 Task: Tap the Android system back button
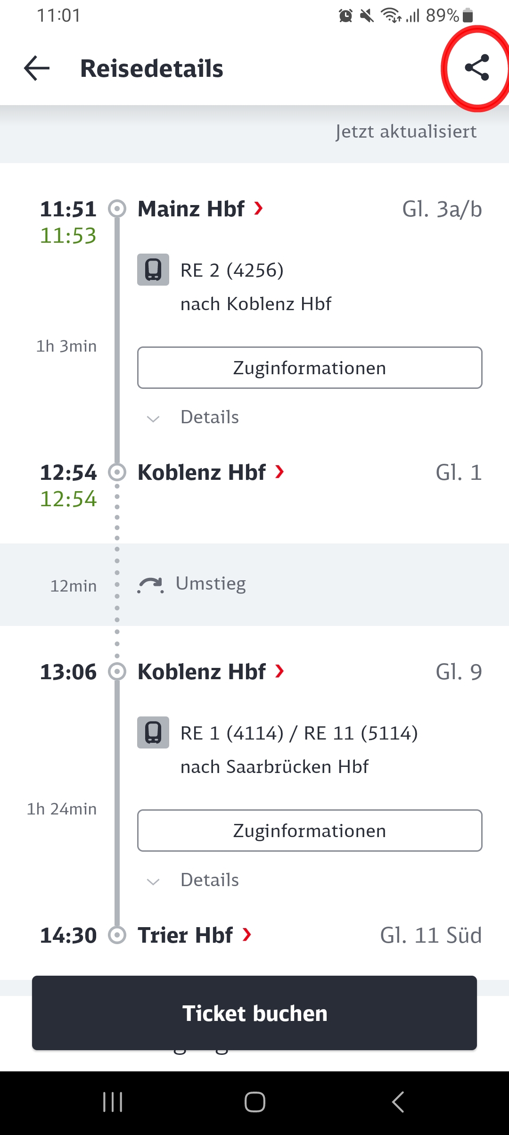point(398,1102)
